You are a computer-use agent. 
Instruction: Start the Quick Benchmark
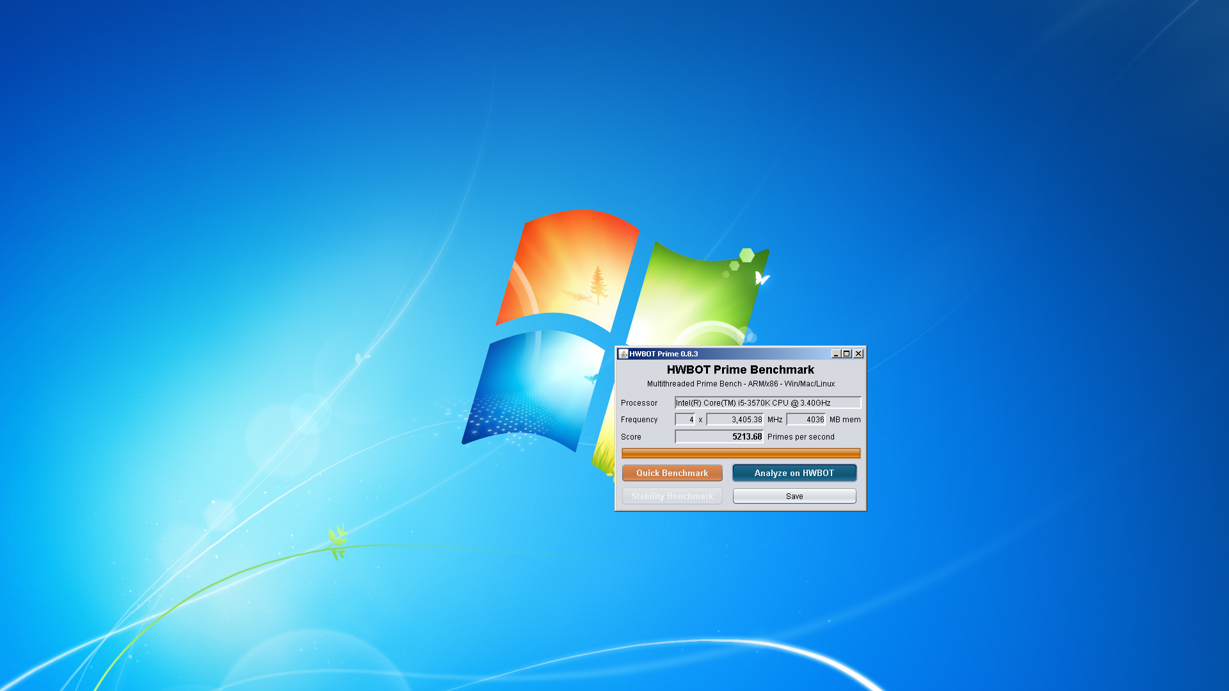point(672,473)
